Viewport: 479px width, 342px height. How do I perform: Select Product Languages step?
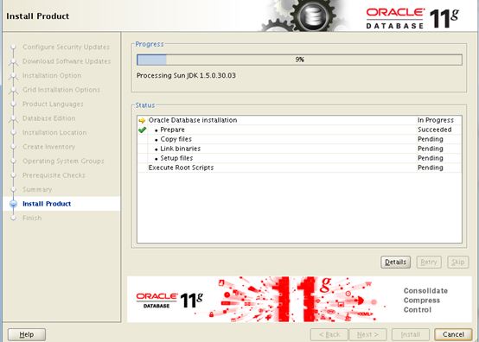(53, 104)
